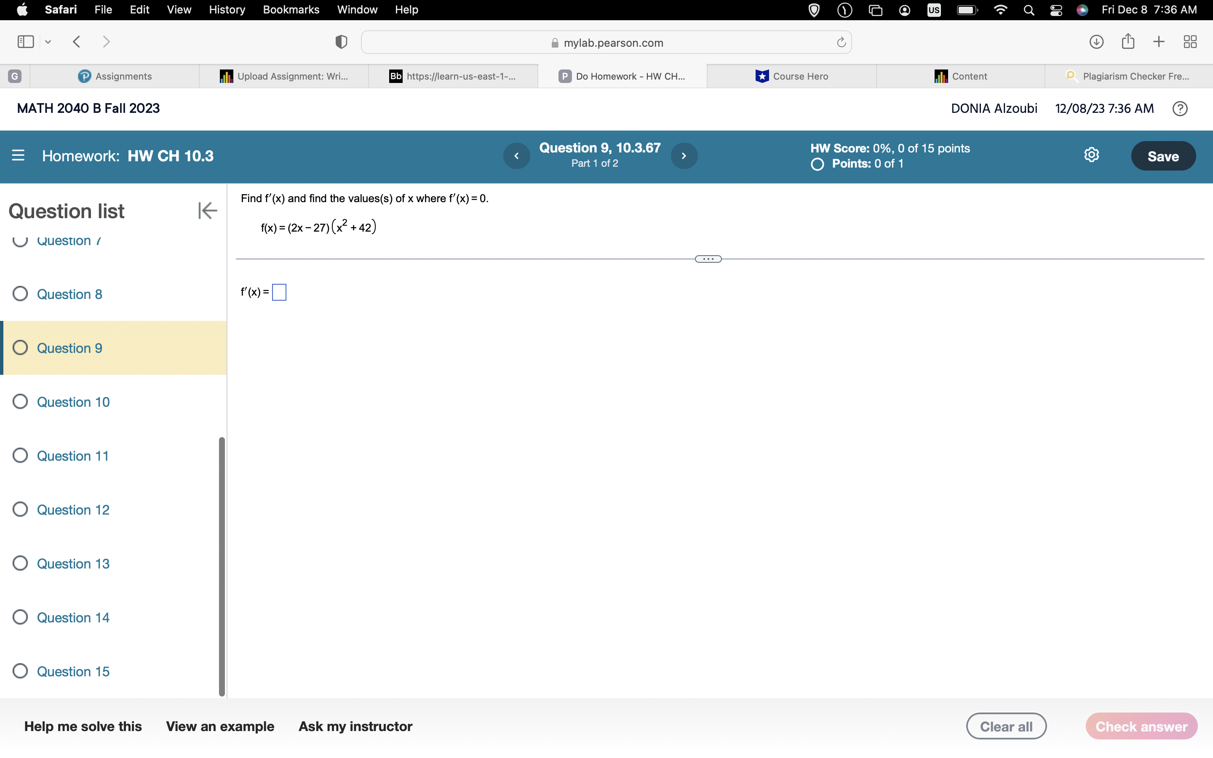Image resolution: width=1213 pixels, height=758 pixels.
Task: Show Safari downloads icon
Action: click(1096, 42)
